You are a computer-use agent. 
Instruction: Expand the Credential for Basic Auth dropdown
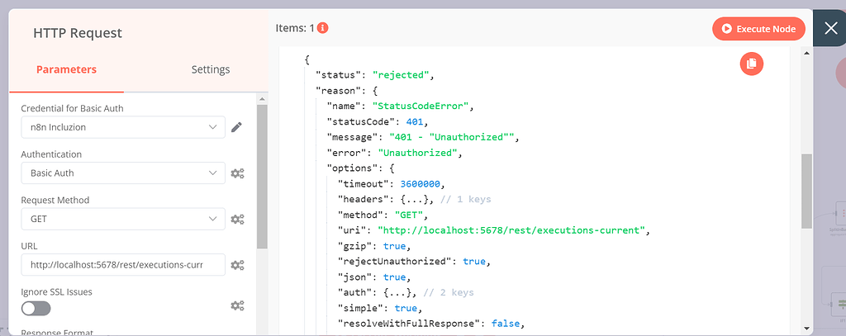(x=122, y=127)
